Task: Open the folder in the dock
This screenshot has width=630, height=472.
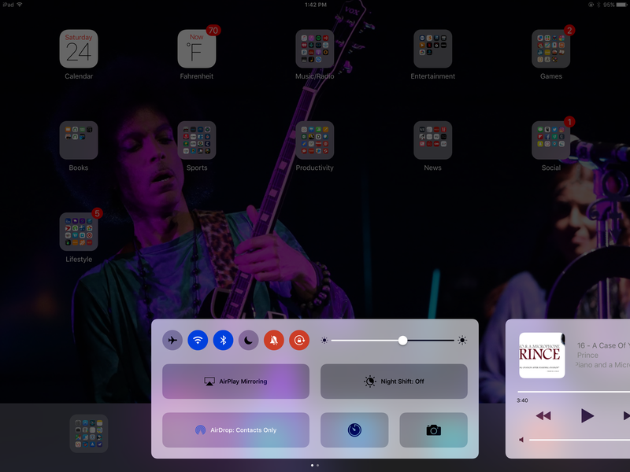Action: (89, 433)
